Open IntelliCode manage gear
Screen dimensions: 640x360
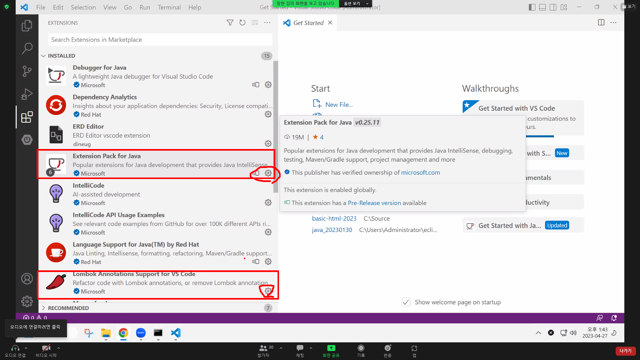pos(268,203)
